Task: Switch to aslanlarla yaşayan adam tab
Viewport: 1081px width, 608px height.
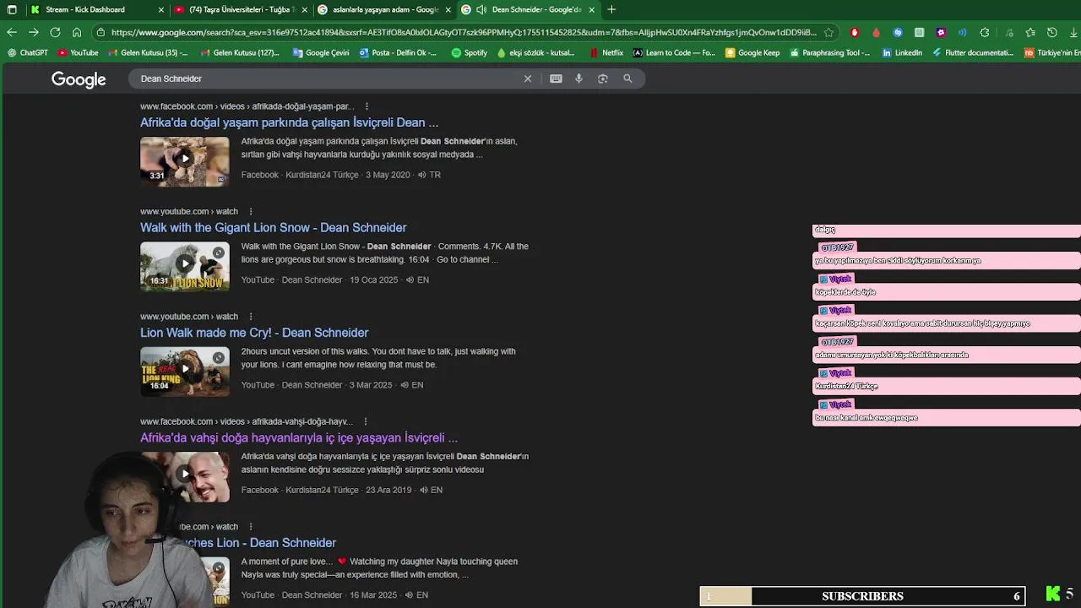Action: pyautogui.click(x=385, y=9)
